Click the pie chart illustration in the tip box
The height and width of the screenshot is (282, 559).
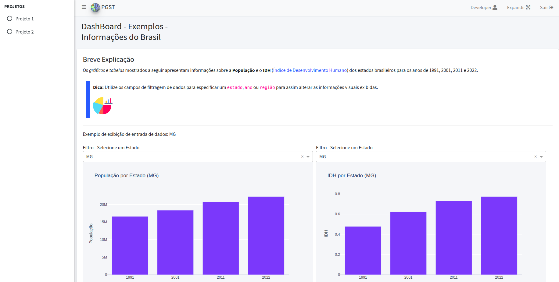pos(102,106)
